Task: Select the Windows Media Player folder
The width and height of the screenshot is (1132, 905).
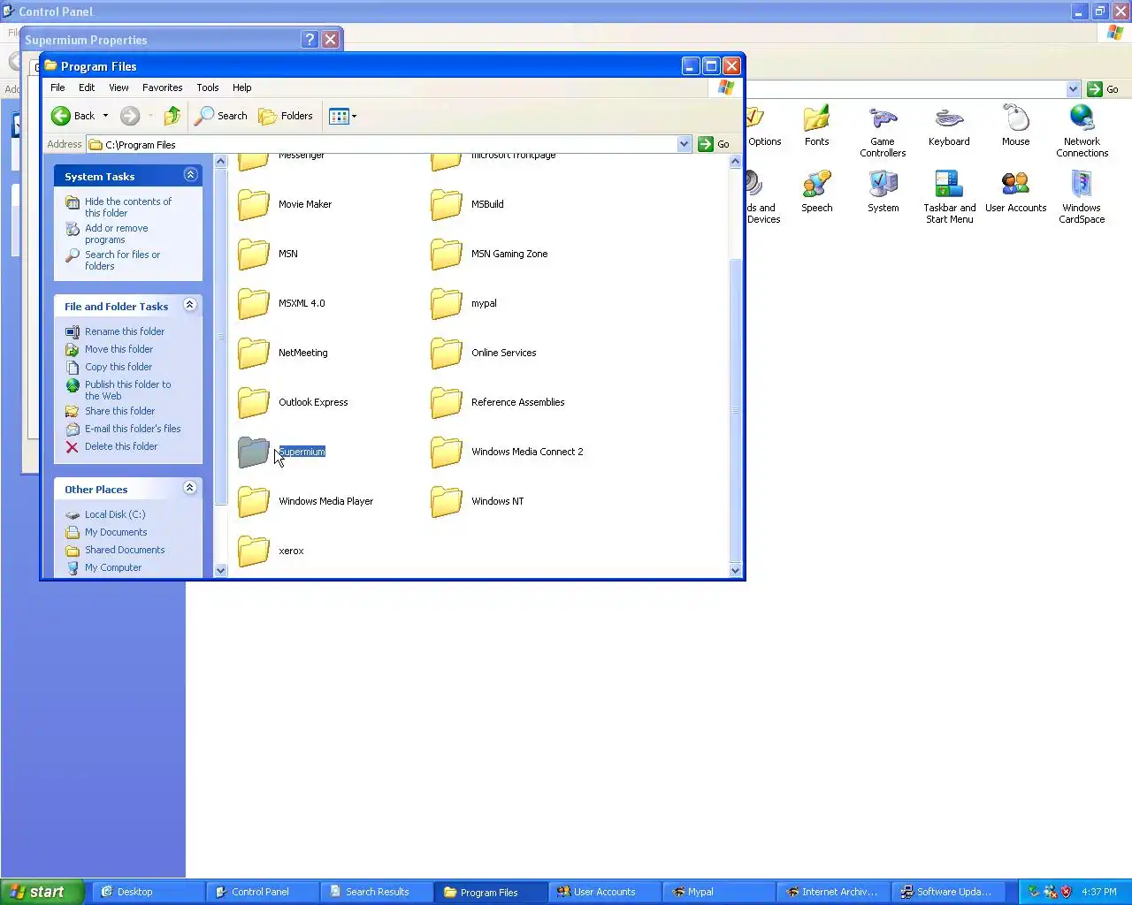Action: (x=305, y=501)
